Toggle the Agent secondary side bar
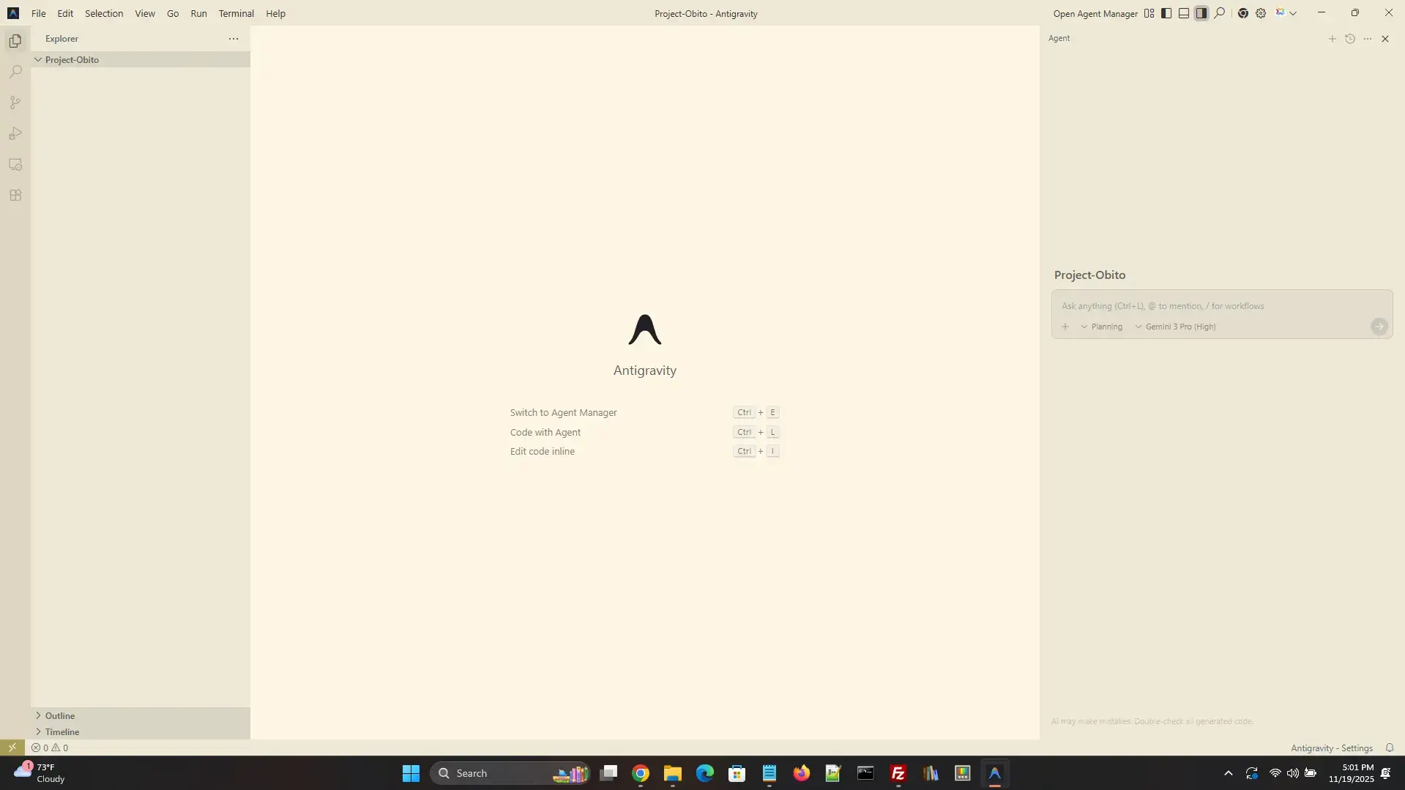Image resolution: width=1405 pixels, height=790 pixels. [x=1201, y=13]
